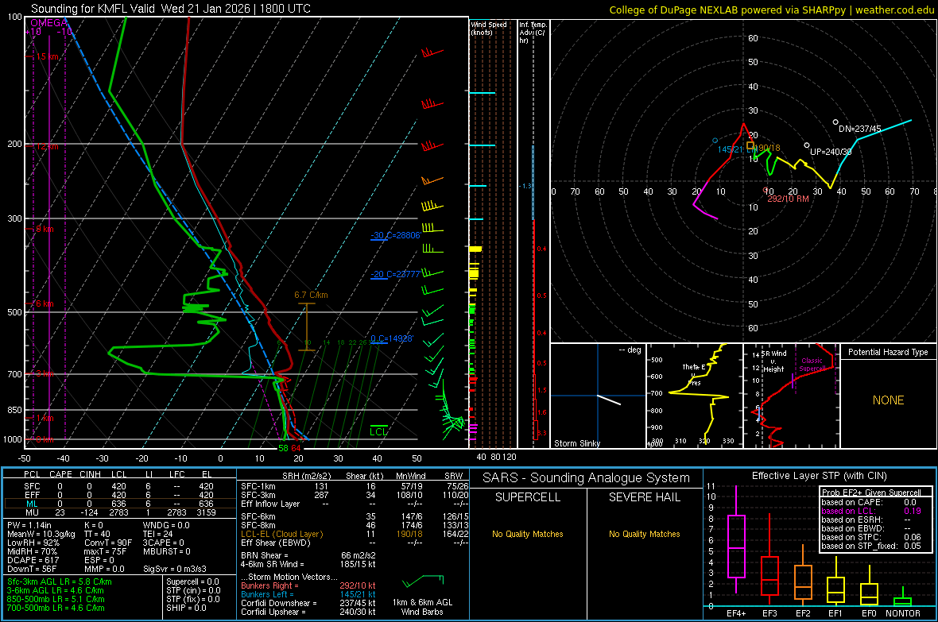Screen dimensions: 938x622
Task: Click the Sfc-3km AGL LR = 5.8 C/km line
Action: tap(60, 581)
